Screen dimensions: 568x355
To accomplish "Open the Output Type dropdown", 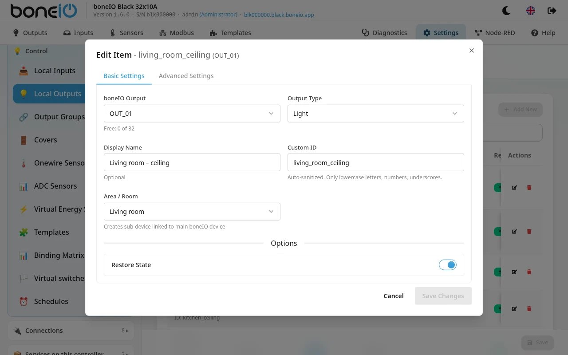I will click(x=376, y=114).
